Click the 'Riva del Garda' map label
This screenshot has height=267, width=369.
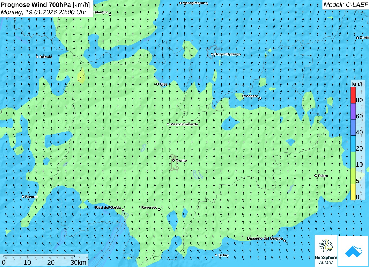point(108,207)
